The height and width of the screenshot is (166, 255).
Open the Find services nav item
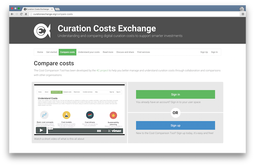click(144, 52)
